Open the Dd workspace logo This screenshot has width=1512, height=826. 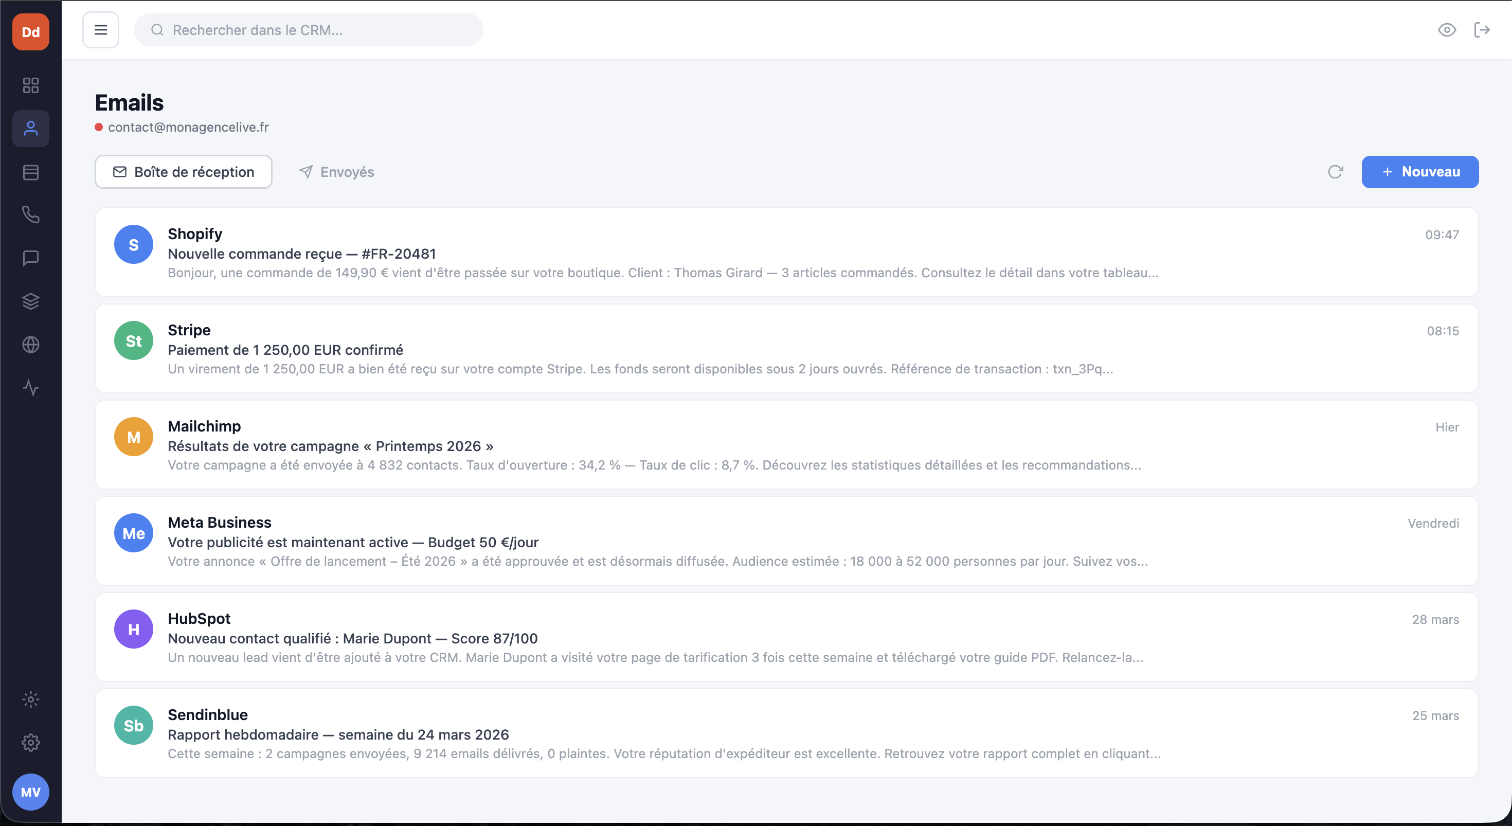tap(30, 32)
